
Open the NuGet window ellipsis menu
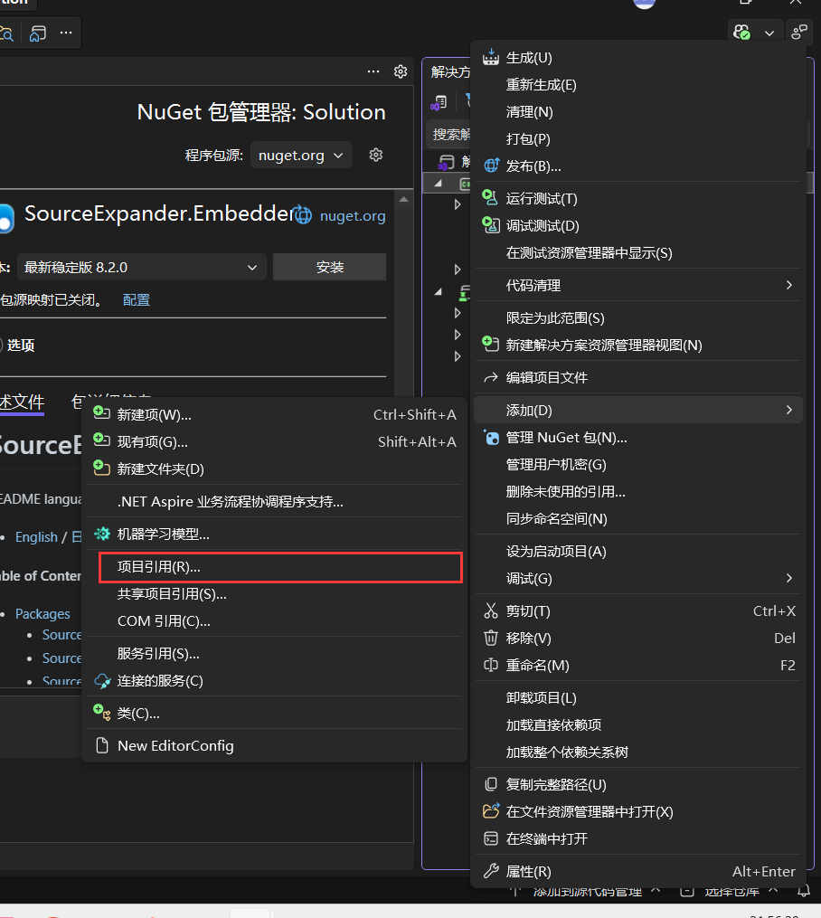coord(373,71)
